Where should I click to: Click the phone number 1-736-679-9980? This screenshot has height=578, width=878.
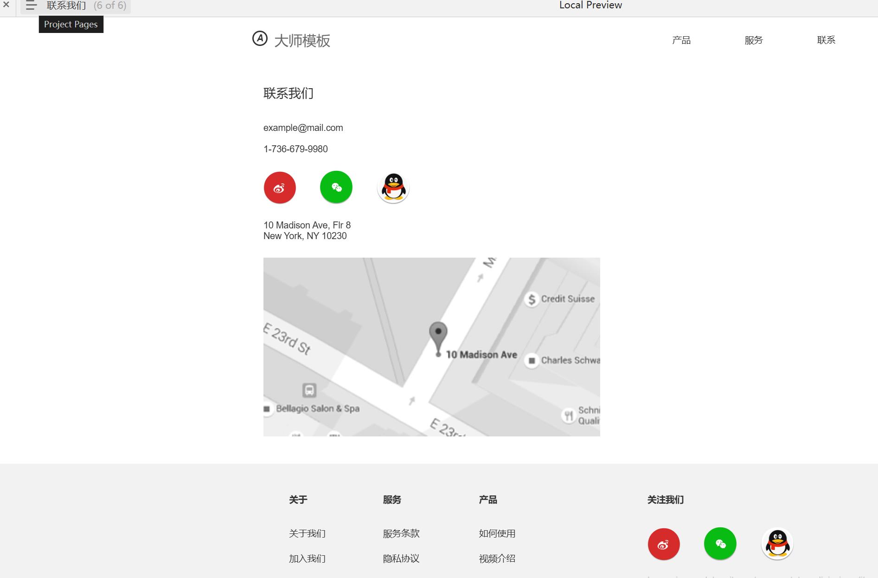click(295, 149)
